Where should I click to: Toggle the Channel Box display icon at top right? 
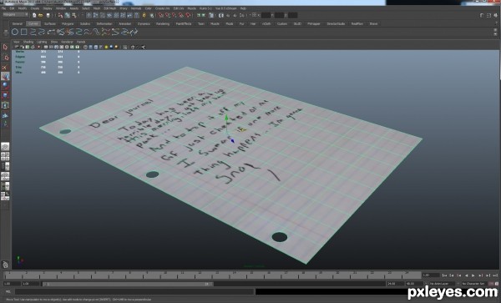pos(496,15)
